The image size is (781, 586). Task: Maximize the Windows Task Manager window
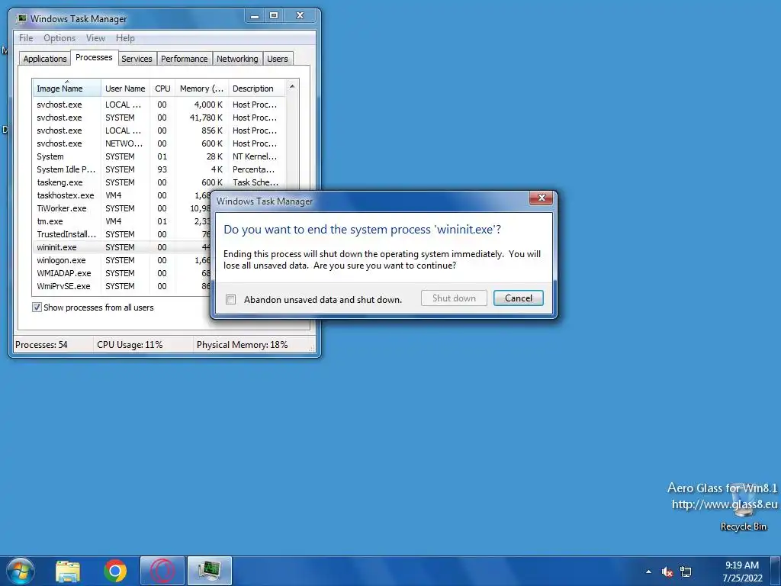click(274, 16)
